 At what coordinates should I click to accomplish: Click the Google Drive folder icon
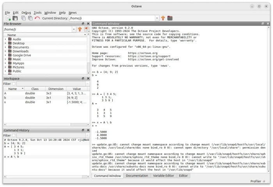click(10, 55)
